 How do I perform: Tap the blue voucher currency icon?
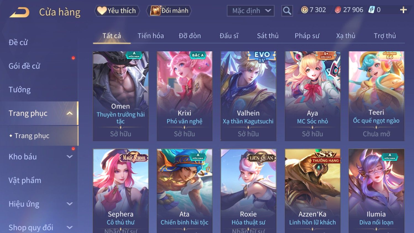(371, 10)
